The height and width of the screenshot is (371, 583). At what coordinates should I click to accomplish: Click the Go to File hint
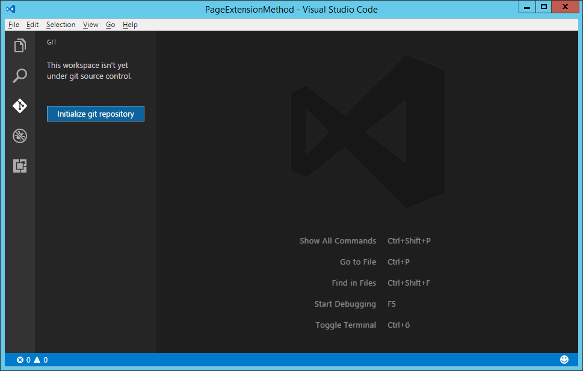[358, 262]
